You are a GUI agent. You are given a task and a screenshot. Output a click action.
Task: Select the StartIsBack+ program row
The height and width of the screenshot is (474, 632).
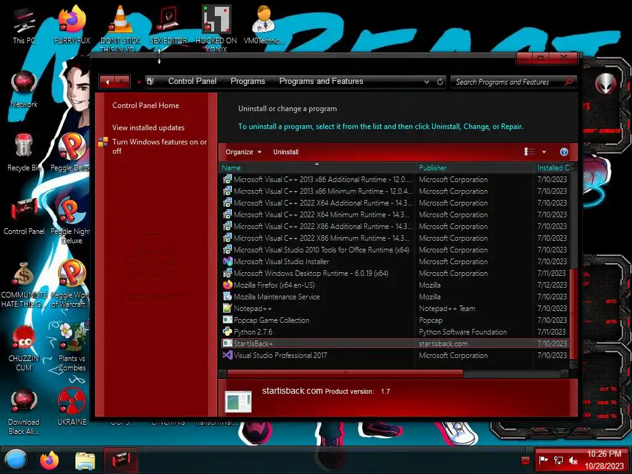tap(394, 343)
